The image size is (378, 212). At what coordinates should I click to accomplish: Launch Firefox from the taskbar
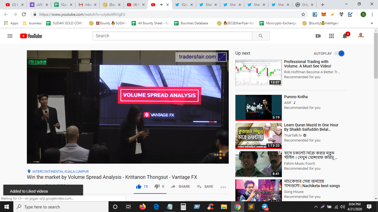(143, 207)
